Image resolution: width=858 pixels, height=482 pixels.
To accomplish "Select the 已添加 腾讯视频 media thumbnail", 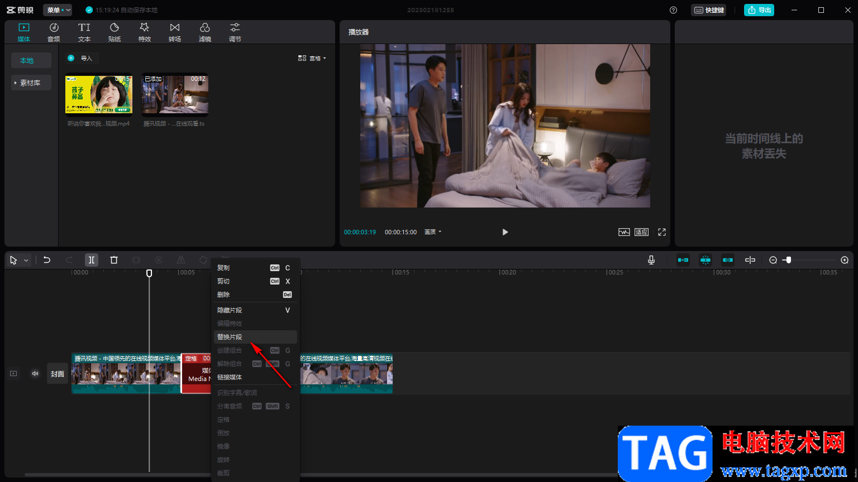I will (x=175, y=94).
